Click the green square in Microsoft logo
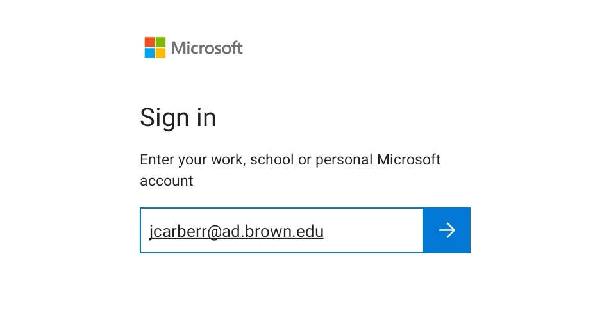Image resolution: width=602 pixels, height=329 pixels. pyautogui.click(x=160, y=42)
